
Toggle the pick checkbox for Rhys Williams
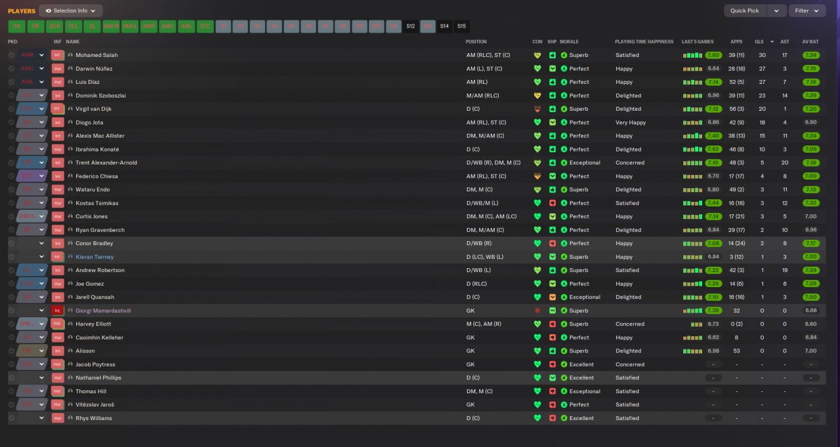[x=11, y=418]
